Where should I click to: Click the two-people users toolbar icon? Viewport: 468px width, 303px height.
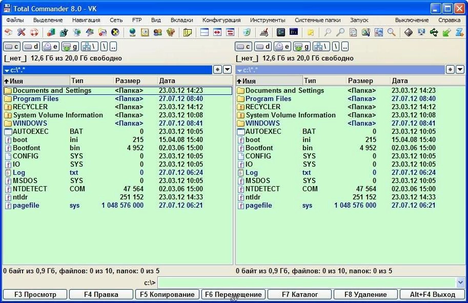point(157,32)
